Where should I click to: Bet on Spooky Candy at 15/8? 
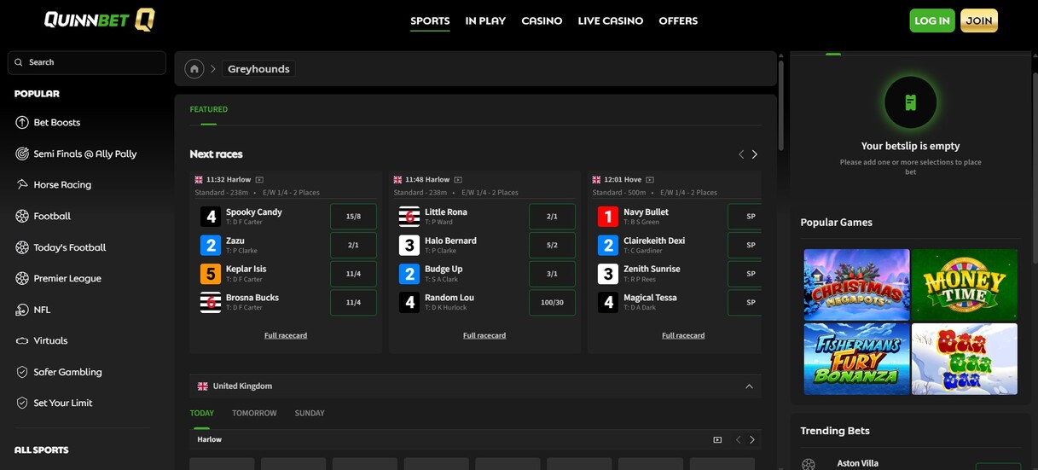pyautogui.click(x=353, y=217)
